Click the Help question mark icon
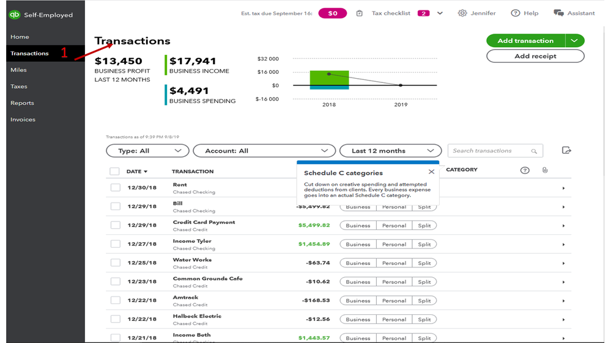Viewport: 611px width, 343px height. (516, 13)
